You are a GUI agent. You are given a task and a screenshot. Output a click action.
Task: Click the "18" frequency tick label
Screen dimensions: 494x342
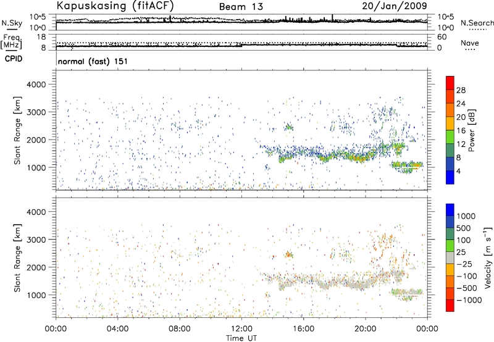click(x=41, y=37)
